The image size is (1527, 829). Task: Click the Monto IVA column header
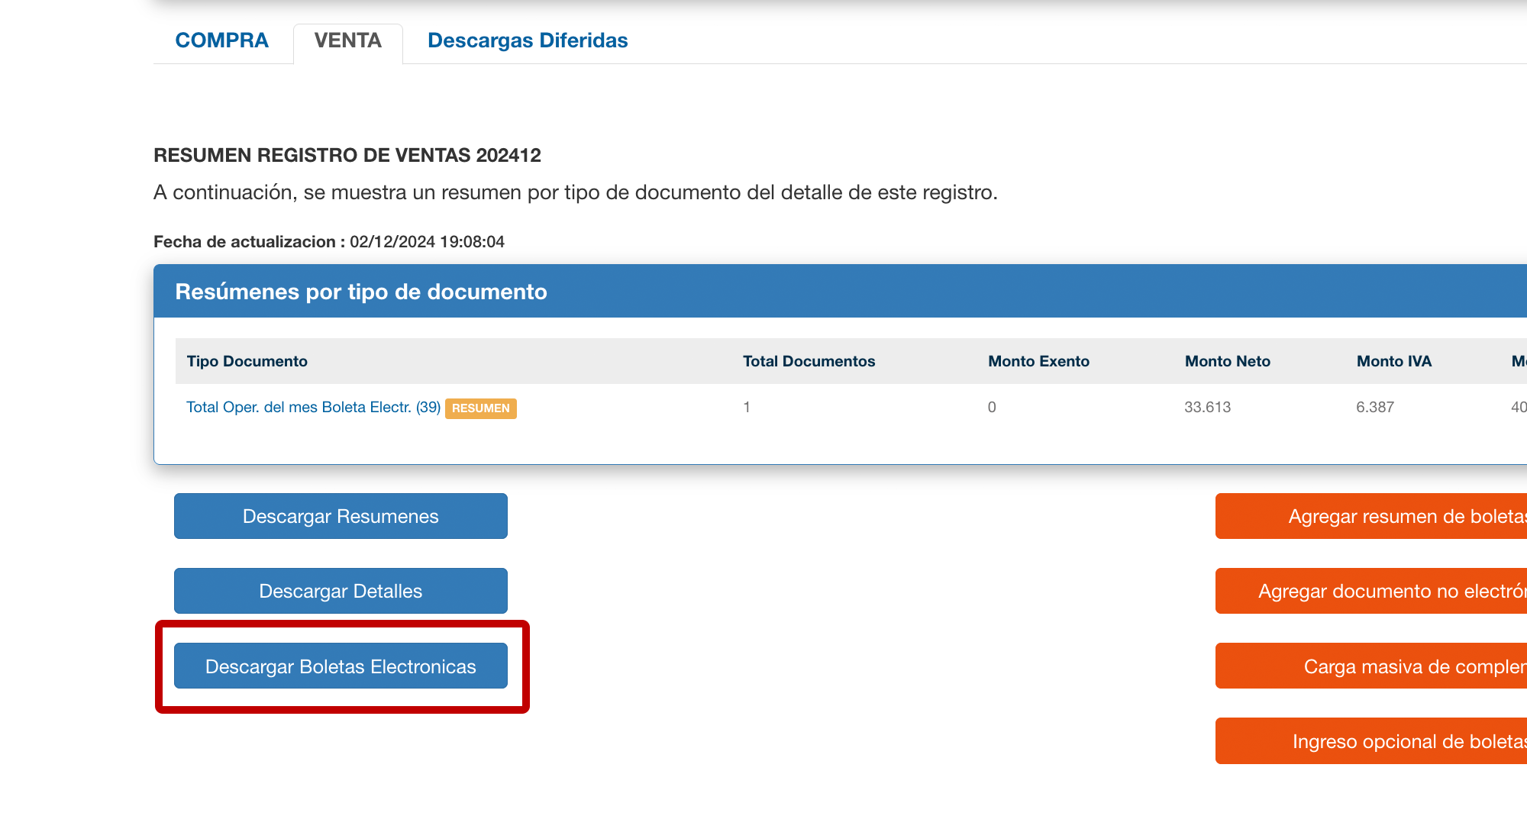pos(1393,361)
